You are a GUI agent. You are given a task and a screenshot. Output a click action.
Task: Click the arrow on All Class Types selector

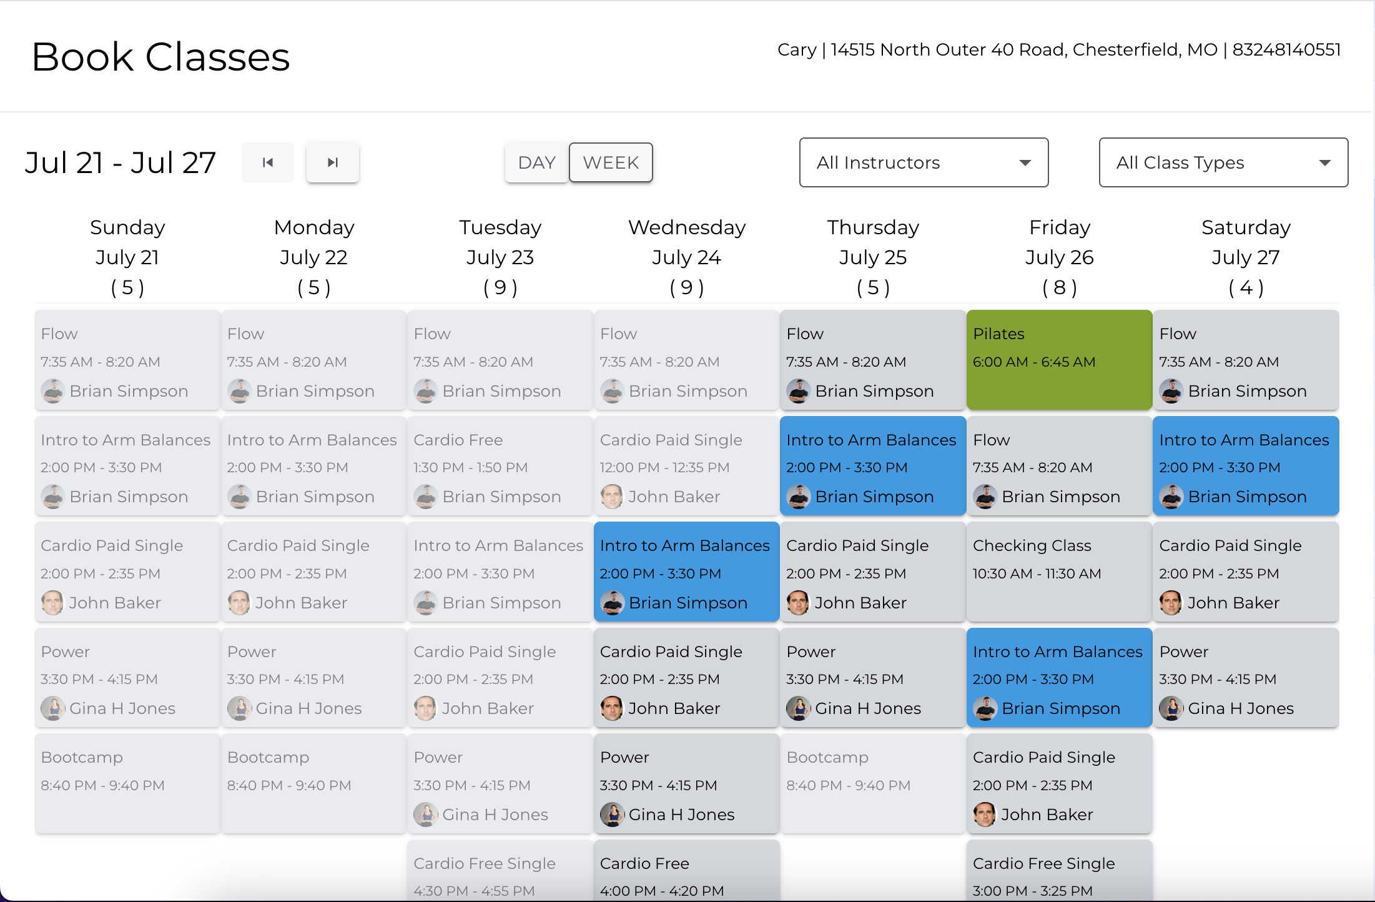coord(1324,163)
